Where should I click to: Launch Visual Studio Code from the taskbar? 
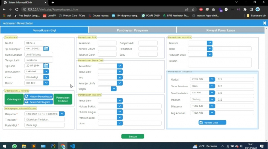click(72, 146)
